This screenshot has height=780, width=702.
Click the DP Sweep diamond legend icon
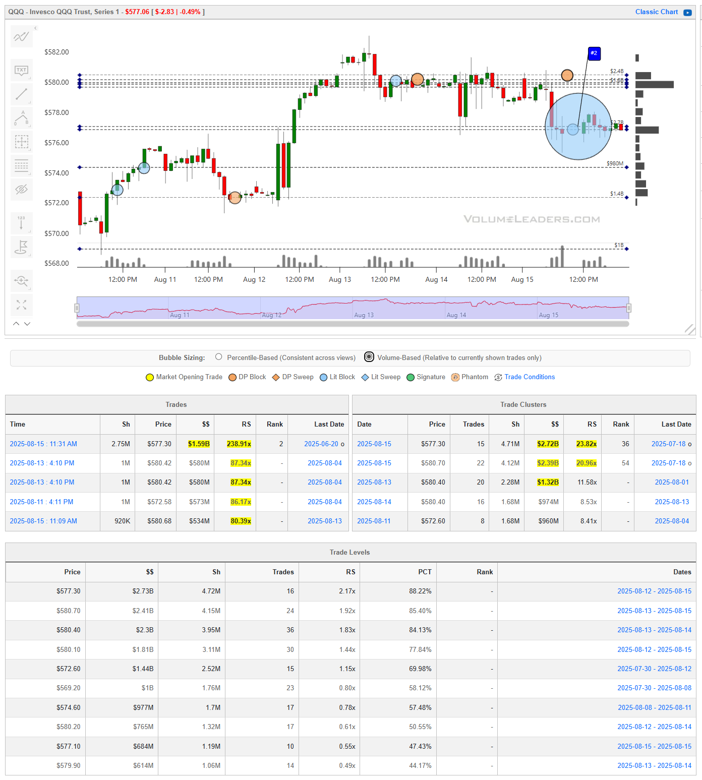click(276, 377)
